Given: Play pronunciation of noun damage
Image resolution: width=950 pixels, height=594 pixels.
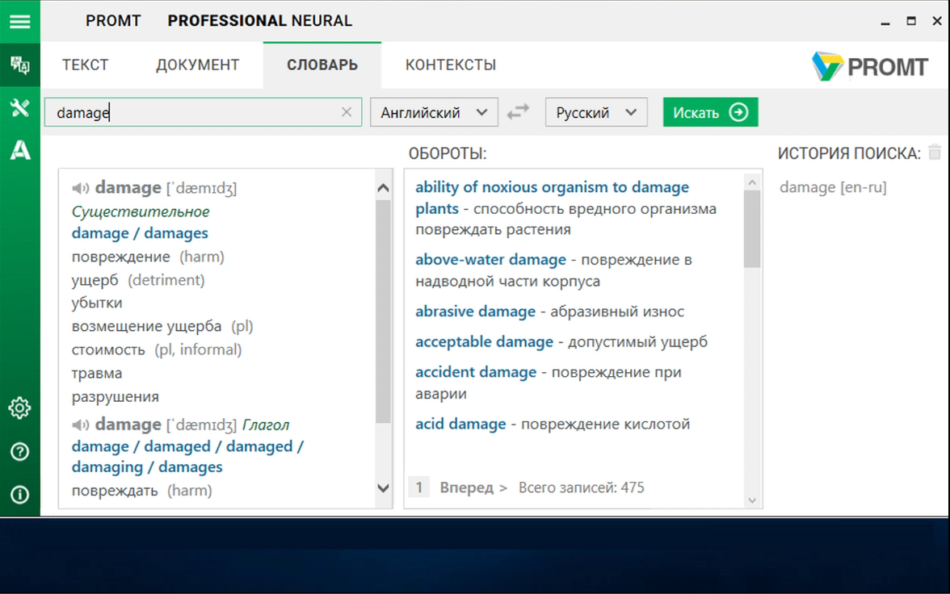Looking at the screenshot, I should point(81,188).
